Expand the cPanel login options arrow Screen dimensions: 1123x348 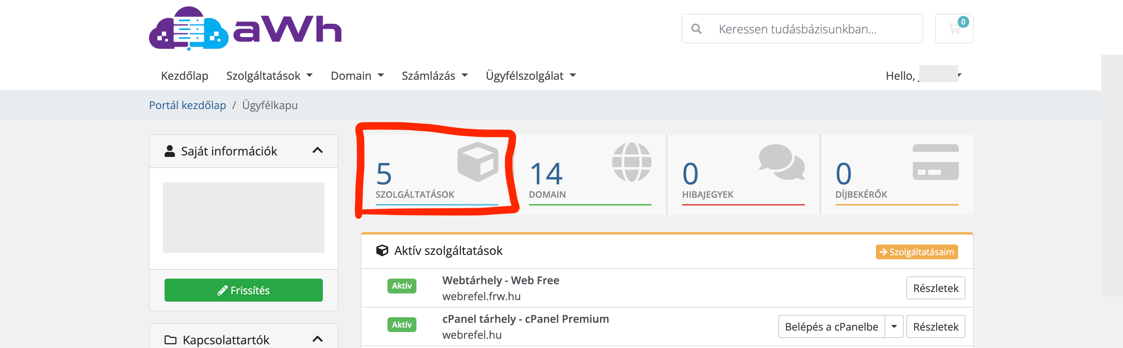[894, 326]
